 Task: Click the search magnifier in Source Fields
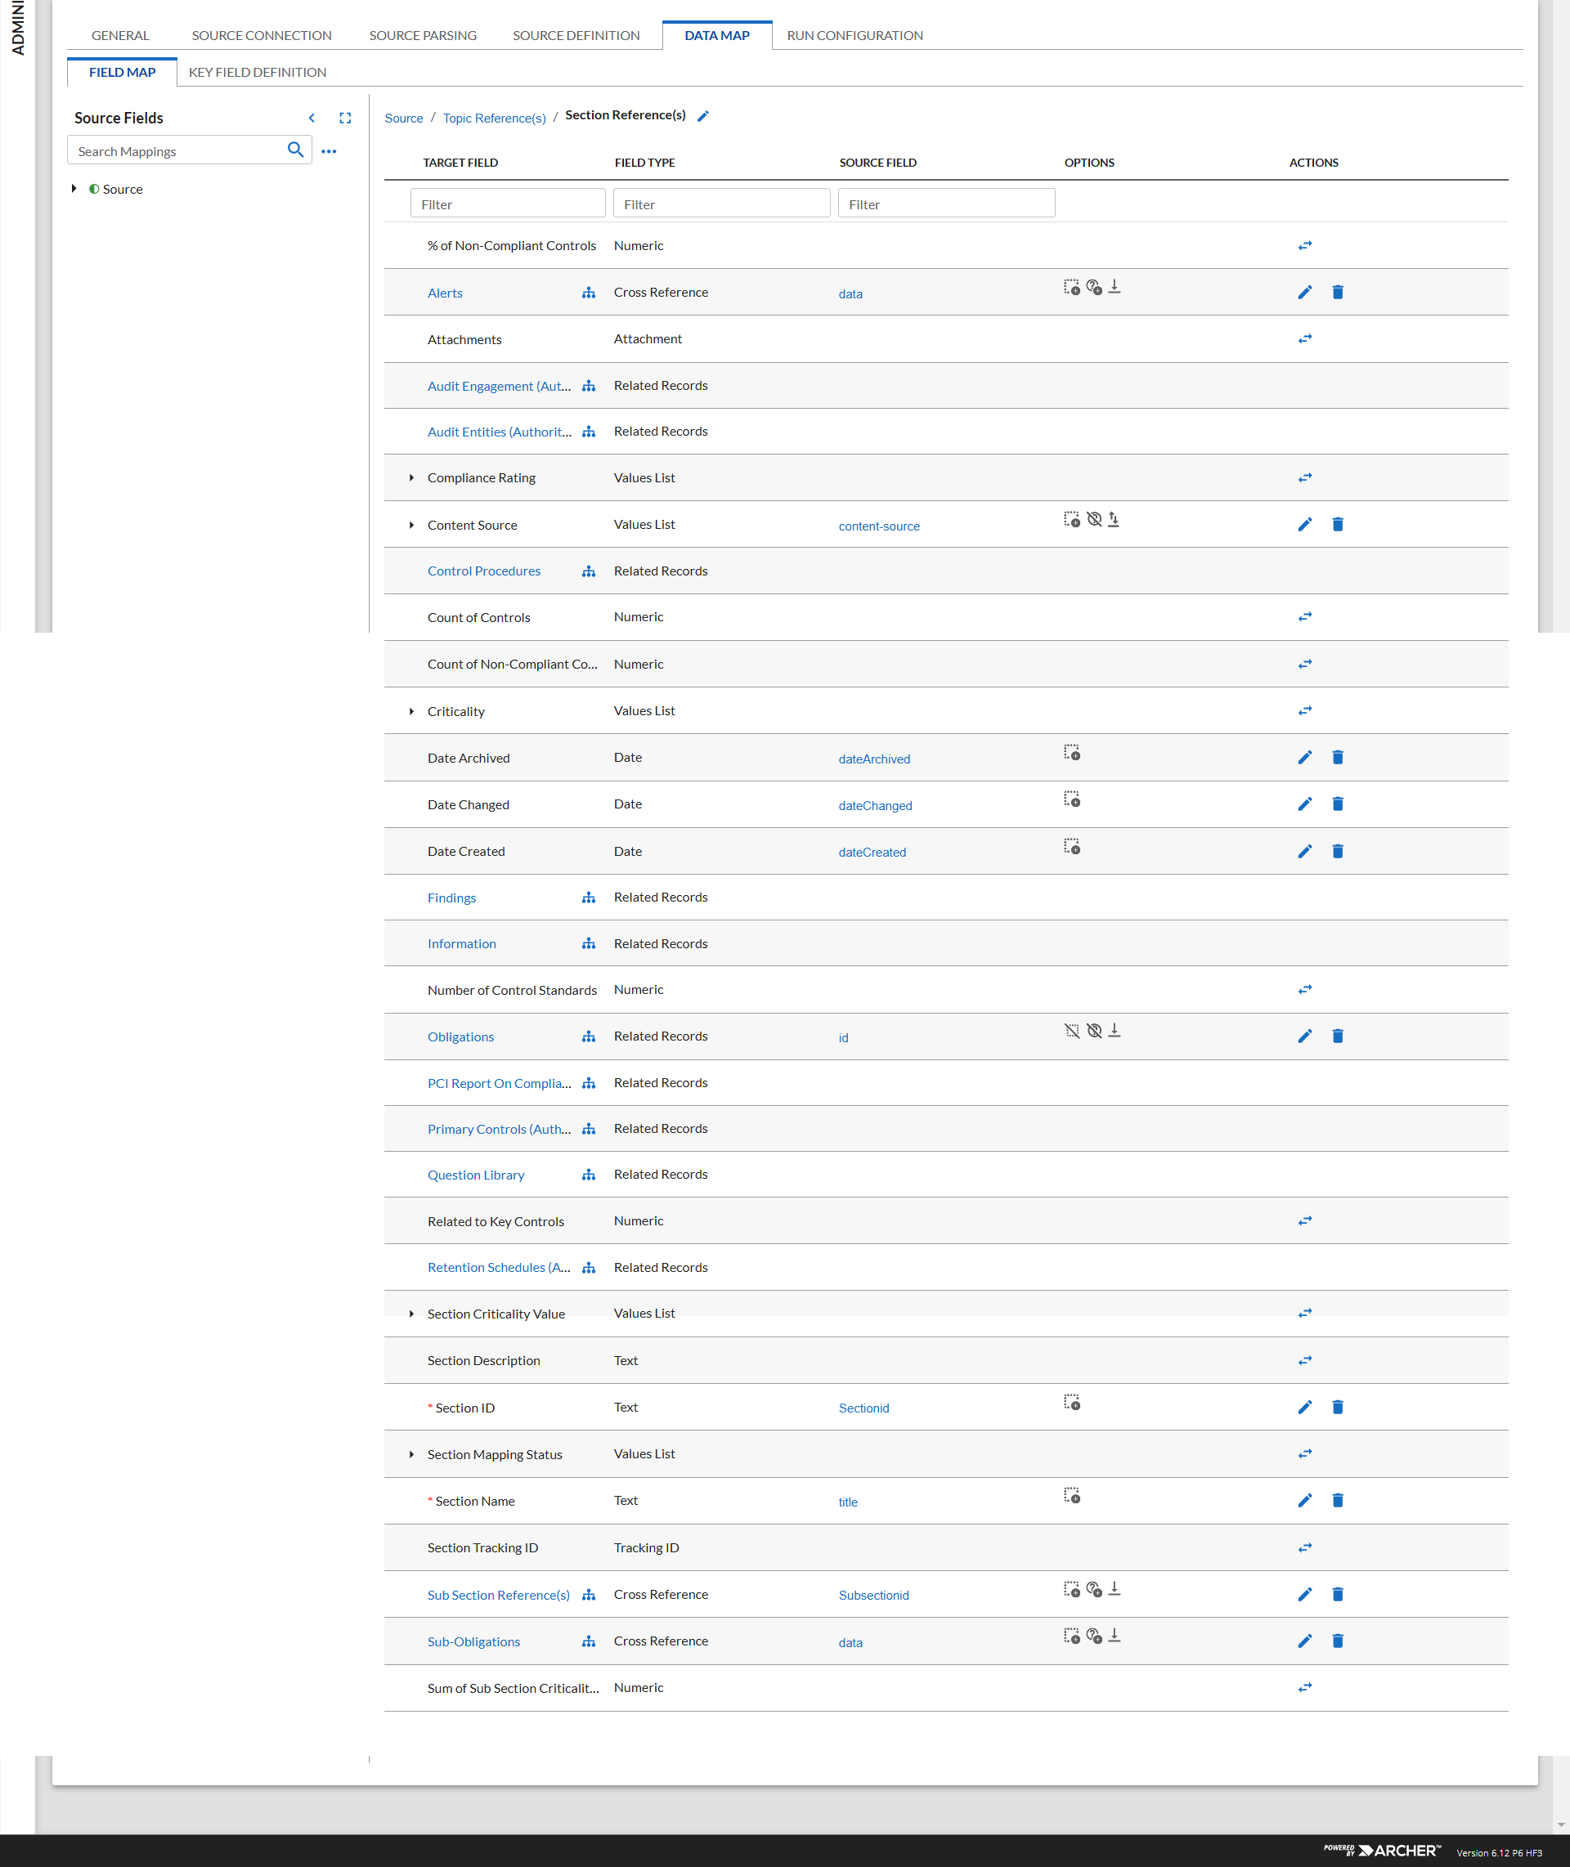295,150
